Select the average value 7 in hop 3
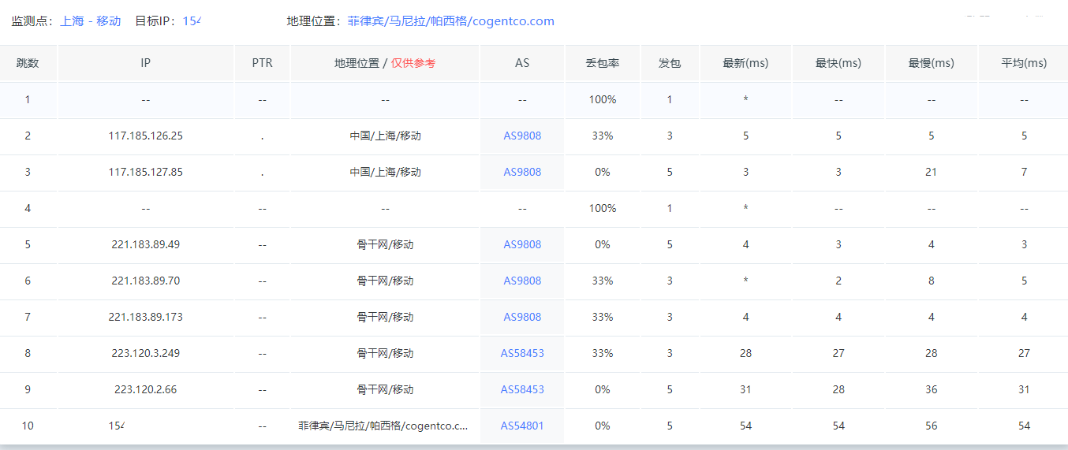1068x450 pixels. point(1024,172)
